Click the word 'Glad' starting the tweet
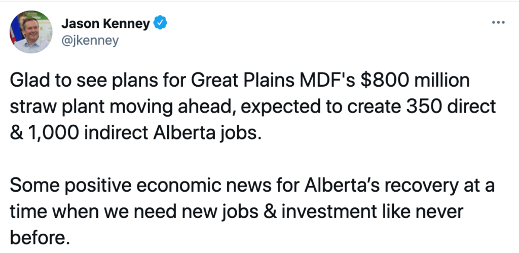The height and width of the screenshot is (253, 519). point(29,81)
